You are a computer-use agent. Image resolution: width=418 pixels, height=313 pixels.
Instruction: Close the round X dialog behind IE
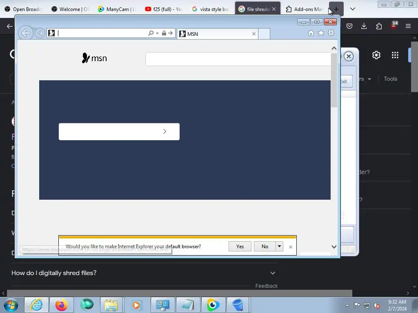point(349,56)
